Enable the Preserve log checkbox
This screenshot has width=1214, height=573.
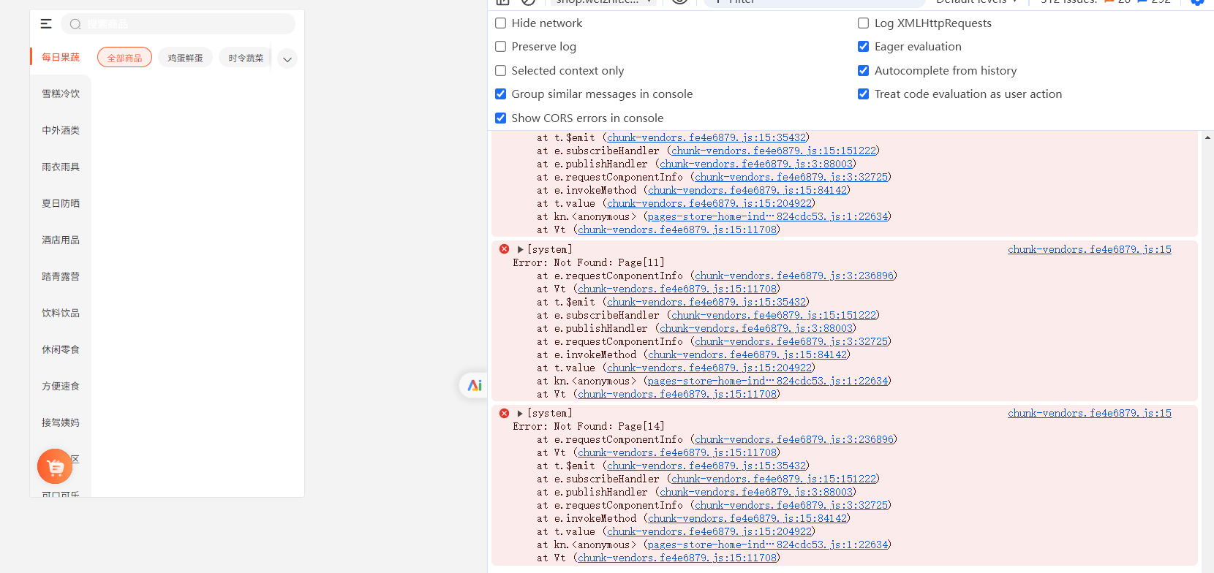point(501,47)
